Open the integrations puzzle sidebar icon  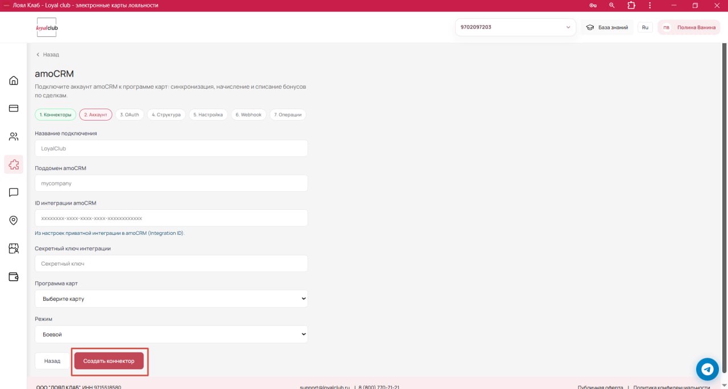[14, 164]
